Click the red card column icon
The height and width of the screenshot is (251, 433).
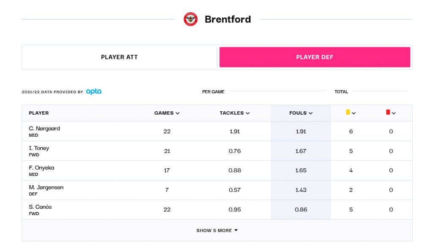pos(388,112)
